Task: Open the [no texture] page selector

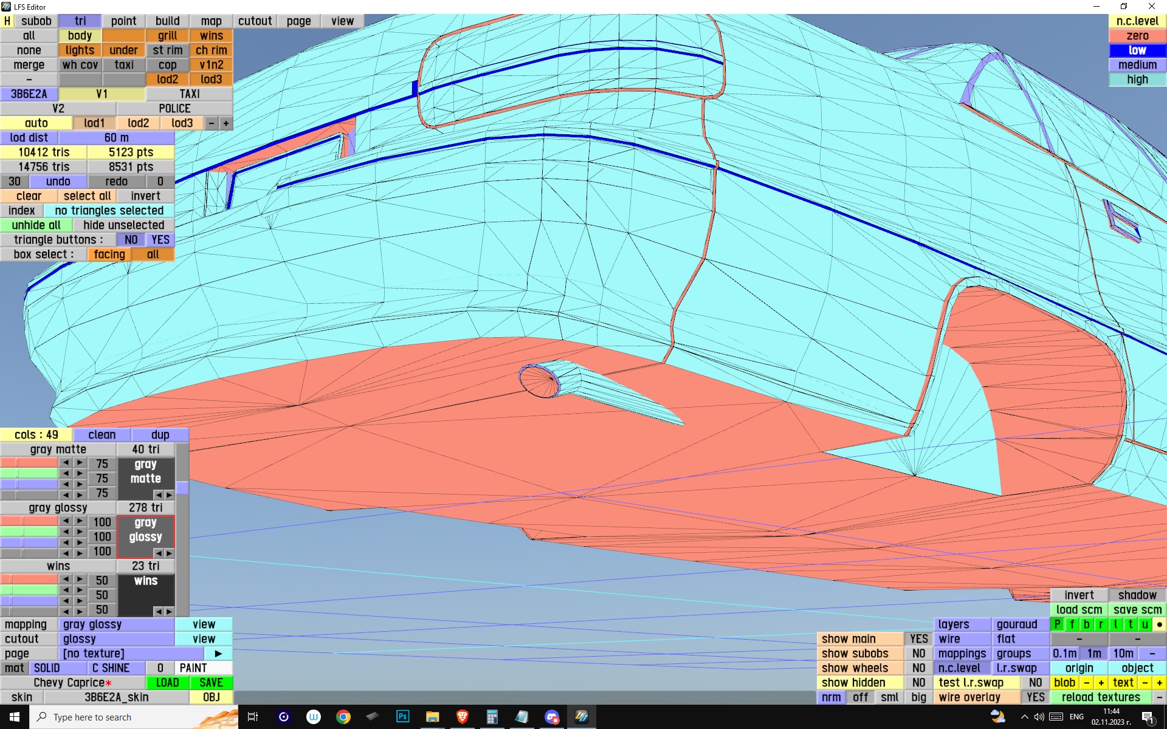Action: pyautogui.click(x=131, y=654)
